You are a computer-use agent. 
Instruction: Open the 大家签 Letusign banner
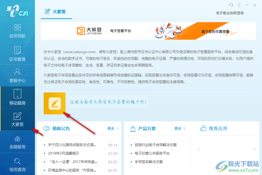tap(148, 31)
